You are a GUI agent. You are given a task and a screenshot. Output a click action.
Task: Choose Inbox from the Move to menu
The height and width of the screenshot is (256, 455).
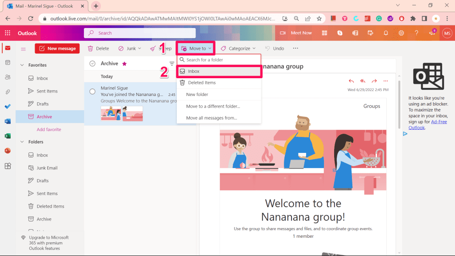coord(194,71)
